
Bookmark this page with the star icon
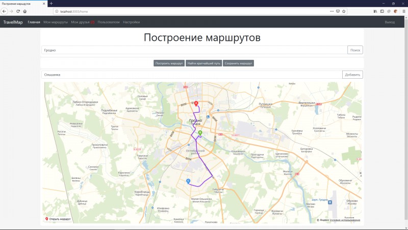pyautogui.click(x=344, y=11)
